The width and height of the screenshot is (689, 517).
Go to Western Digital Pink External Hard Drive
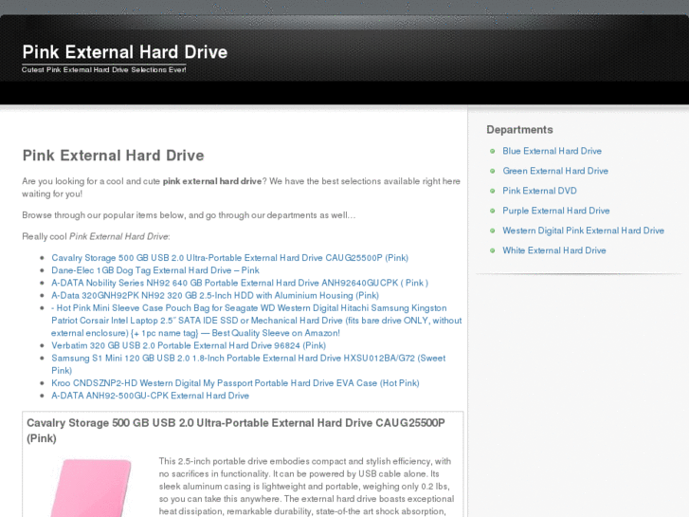[x=583, y=231]
